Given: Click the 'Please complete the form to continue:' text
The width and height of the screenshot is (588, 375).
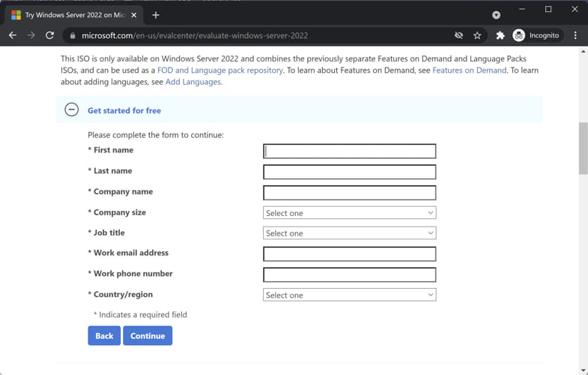Looking at the screenshot, I should coord(156,135).
